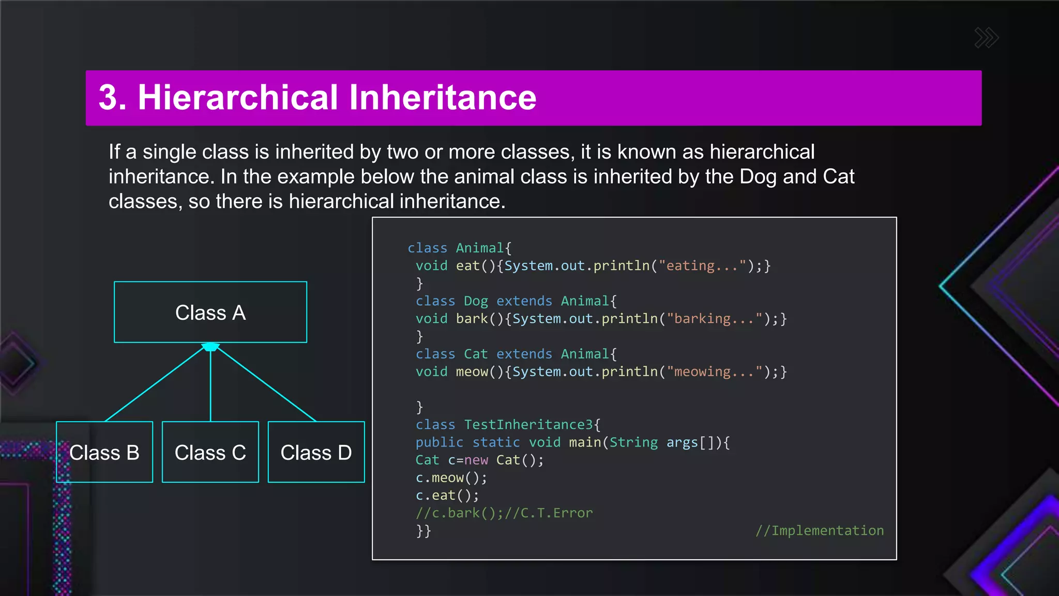Click the Class A box

tap(210, 312)
